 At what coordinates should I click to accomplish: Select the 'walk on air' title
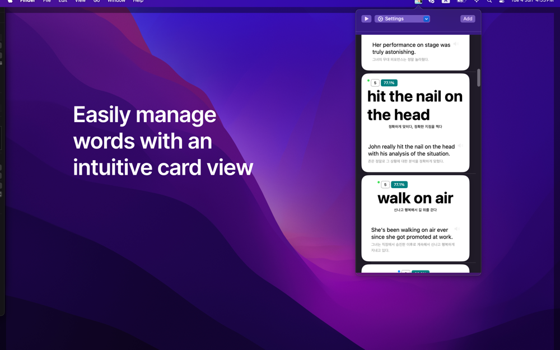point(415,198)
